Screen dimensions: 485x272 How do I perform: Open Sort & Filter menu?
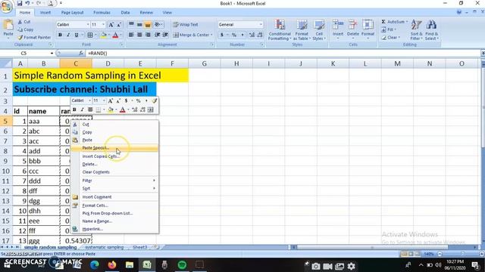[x=416, y=30]
